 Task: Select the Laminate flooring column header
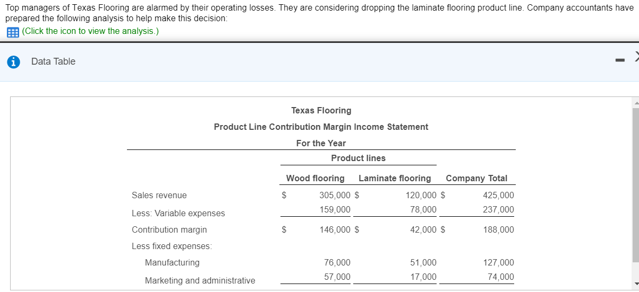click(x=395, y=178)
